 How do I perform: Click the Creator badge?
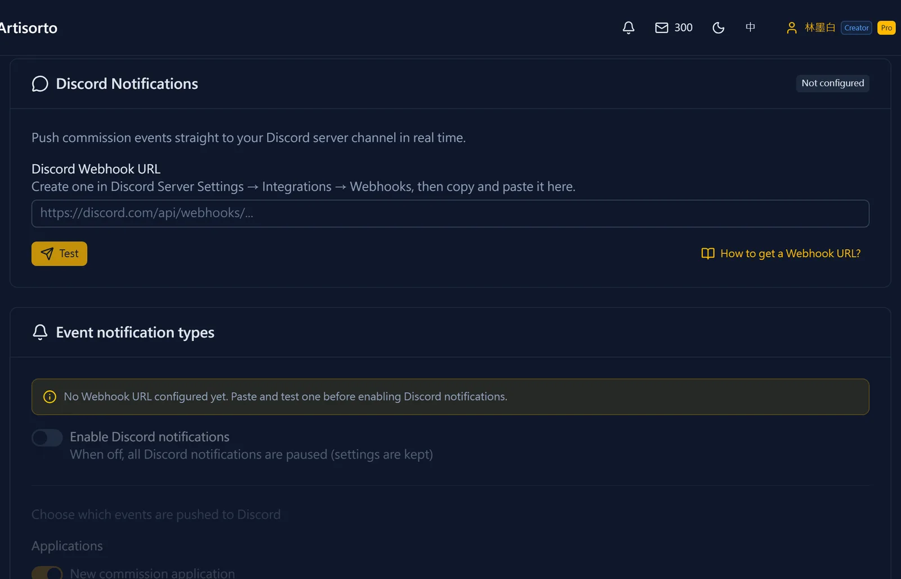tap(857, 28)
